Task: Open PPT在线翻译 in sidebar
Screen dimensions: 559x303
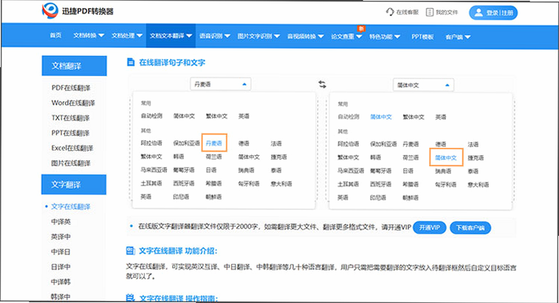Action: click(x=71, y=133)
